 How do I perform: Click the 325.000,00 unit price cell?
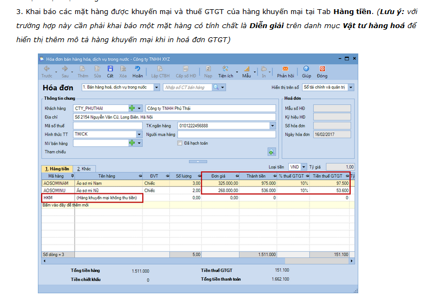(221, 183)
